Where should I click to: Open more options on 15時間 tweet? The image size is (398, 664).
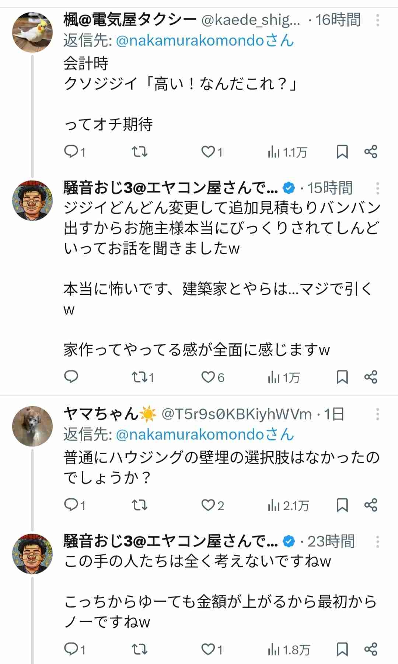(x=378, y=188)
